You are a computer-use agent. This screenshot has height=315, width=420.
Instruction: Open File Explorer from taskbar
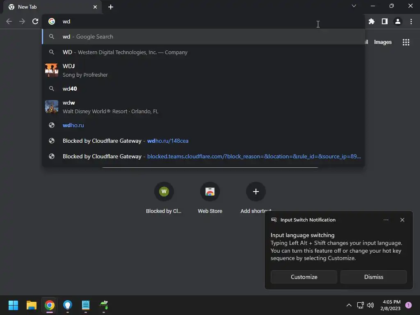click(31, 305)
